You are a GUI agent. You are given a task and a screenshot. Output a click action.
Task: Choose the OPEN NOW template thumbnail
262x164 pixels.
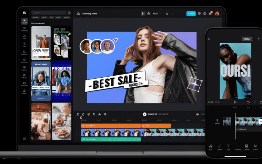[41, 43]
